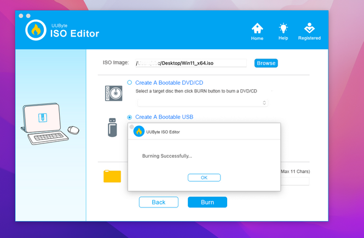
Task: Click the Burn button
Action: click(207, 202)
